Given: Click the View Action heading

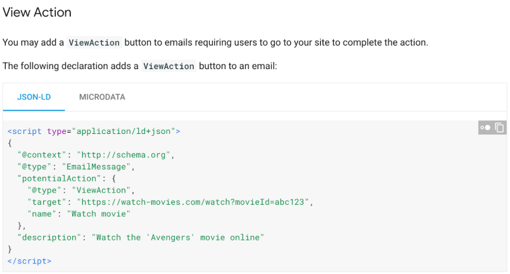Looking at the screenshot, I should [37, 13].
